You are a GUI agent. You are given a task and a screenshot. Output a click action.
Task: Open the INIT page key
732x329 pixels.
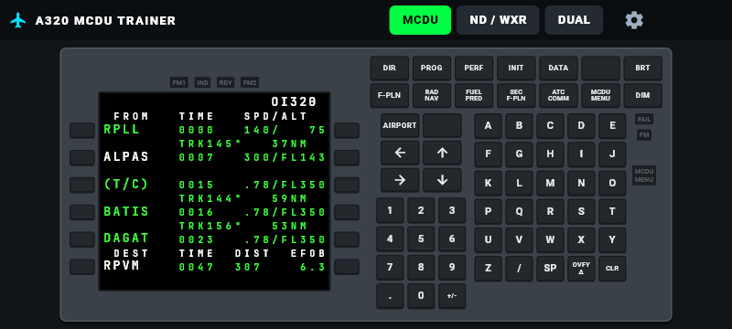(516, 68)
